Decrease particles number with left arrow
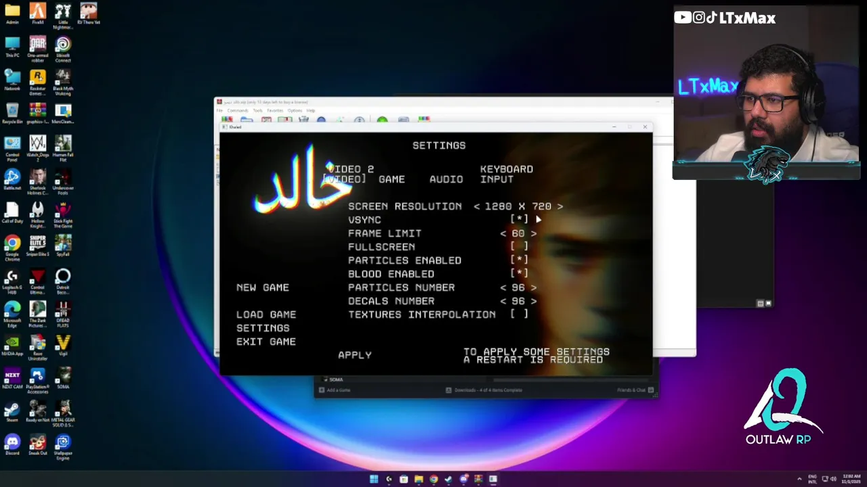The height and width of the screenshot is (487, 867). (x=503, y=287)
